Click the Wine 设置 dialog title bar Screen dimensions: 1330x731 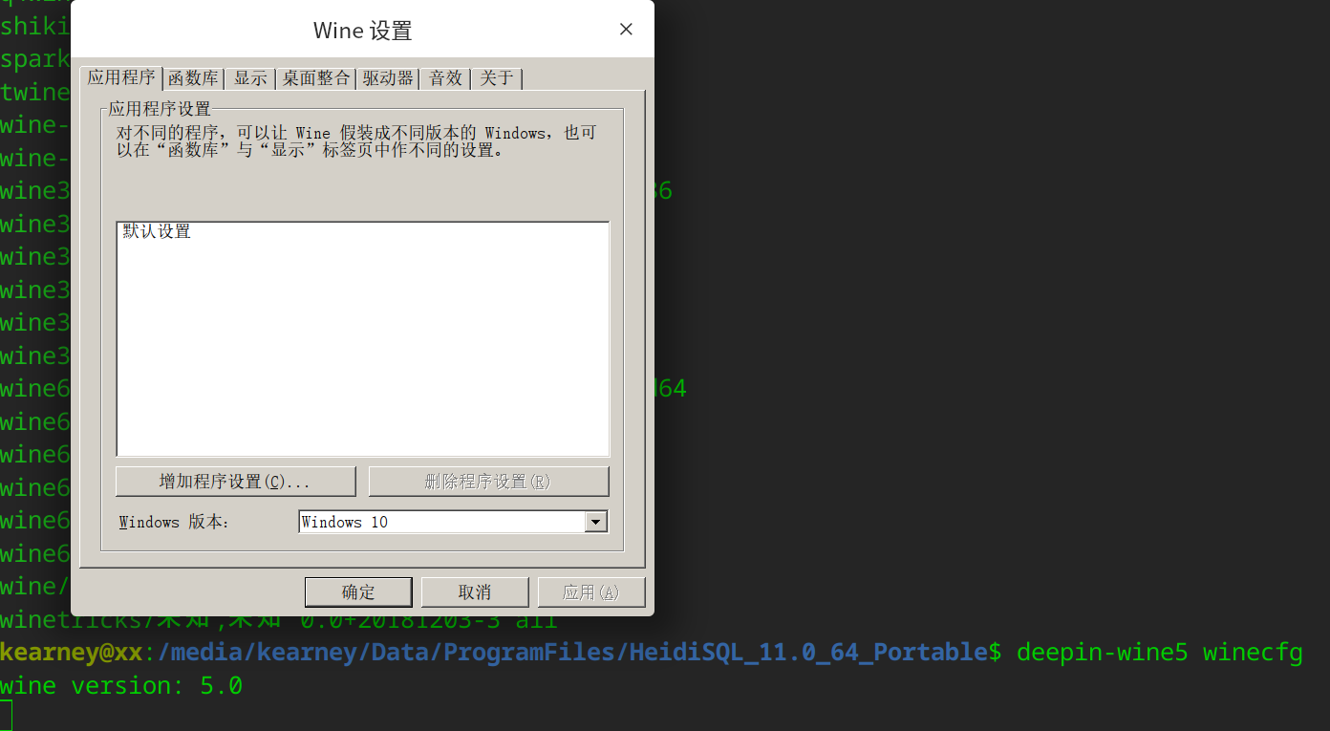362,30
